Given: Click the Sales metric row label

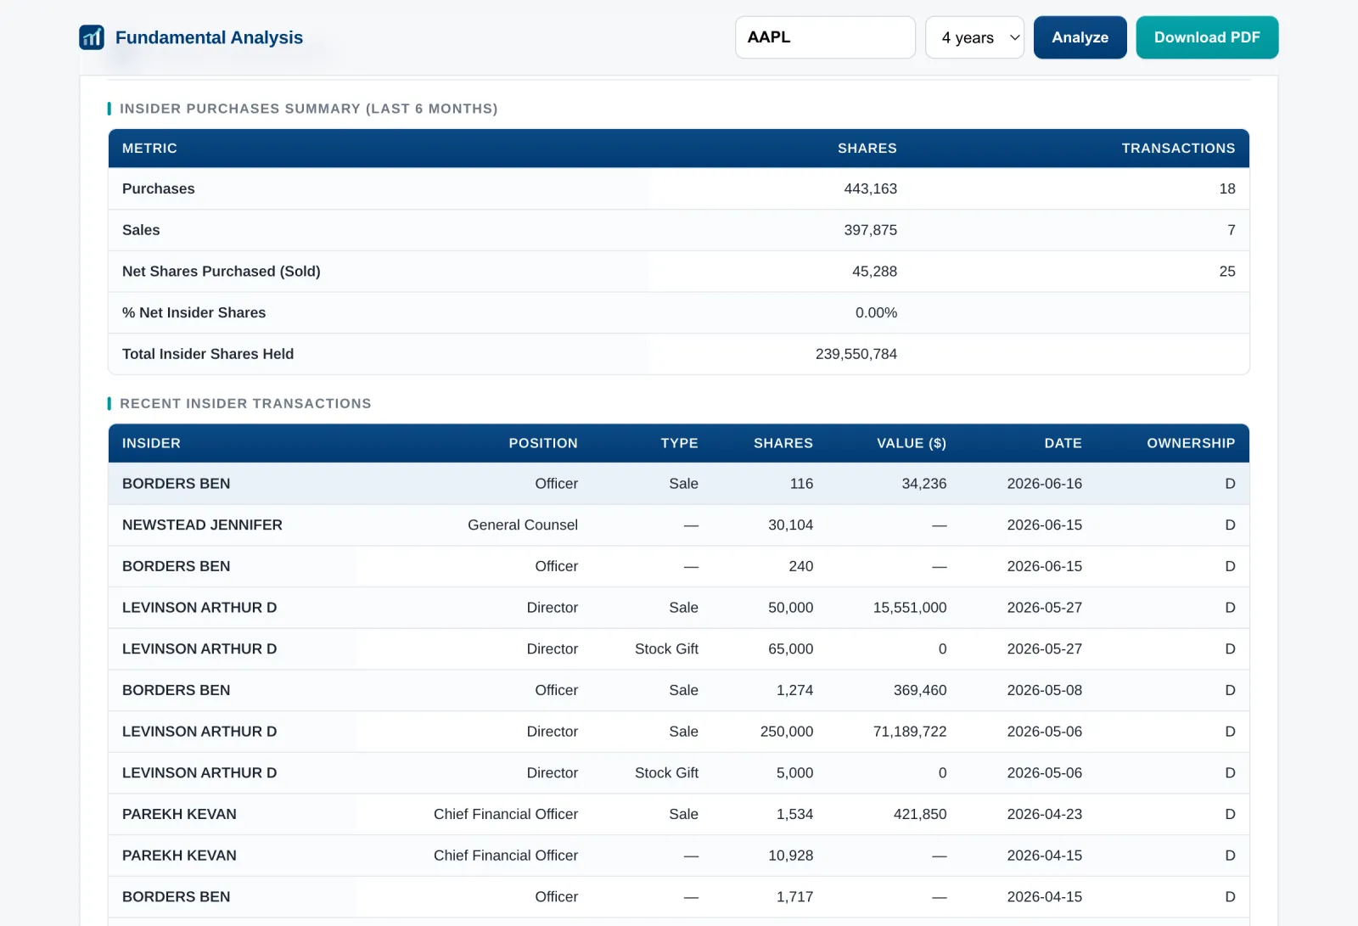Looking at the screenshot, I should 141,230.
